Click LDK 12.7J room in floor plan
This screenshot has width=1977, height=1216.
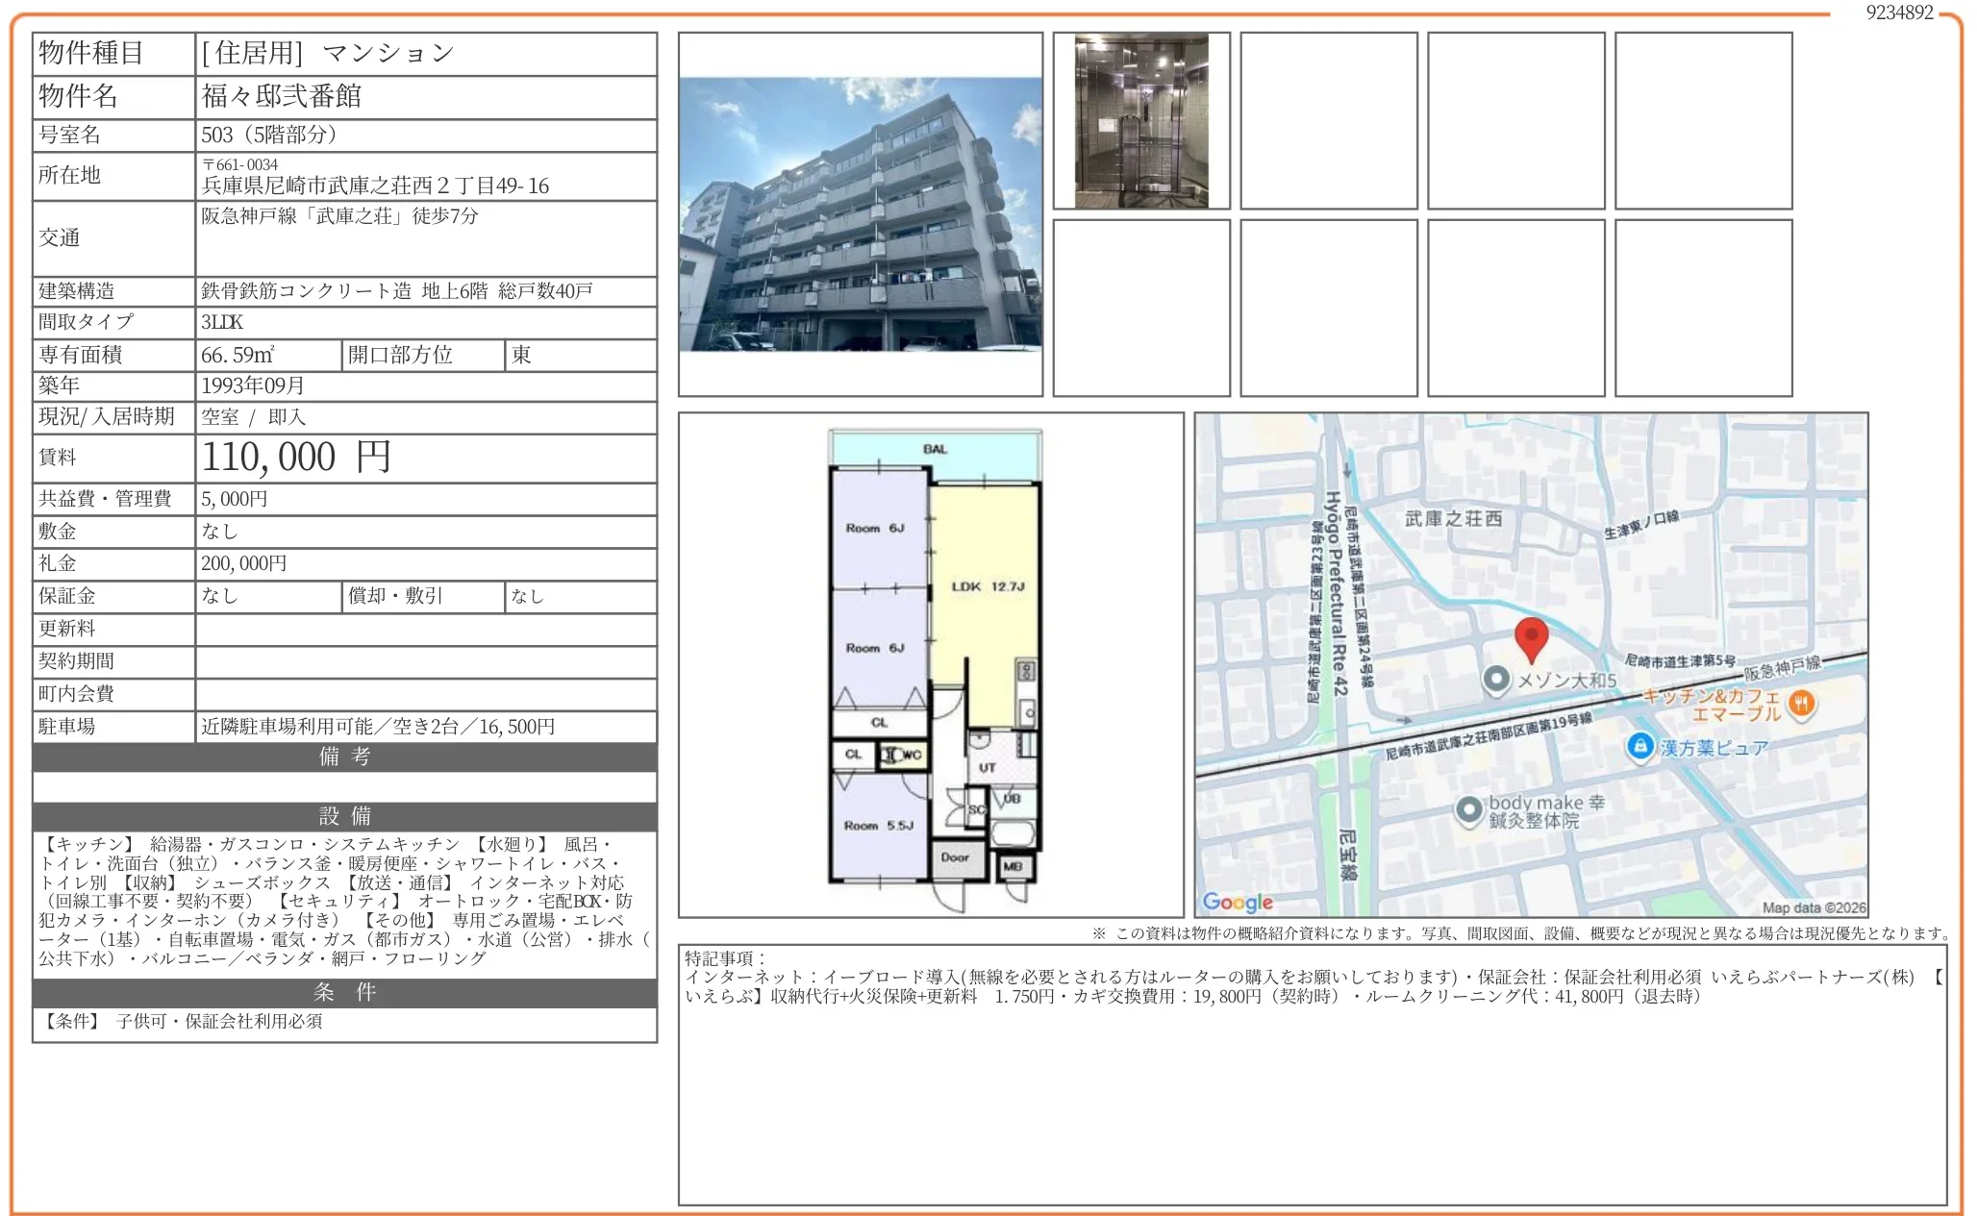(x=988, y=586)
